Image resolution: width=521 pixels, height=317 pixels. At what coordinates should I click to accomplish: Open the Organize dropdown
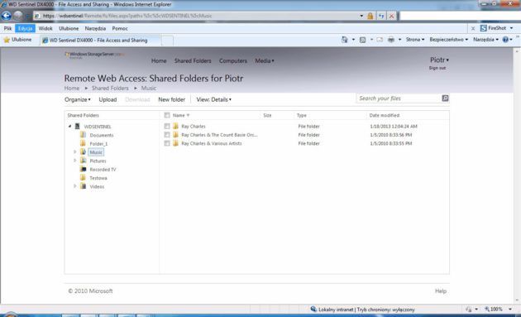tap(78, 99)
